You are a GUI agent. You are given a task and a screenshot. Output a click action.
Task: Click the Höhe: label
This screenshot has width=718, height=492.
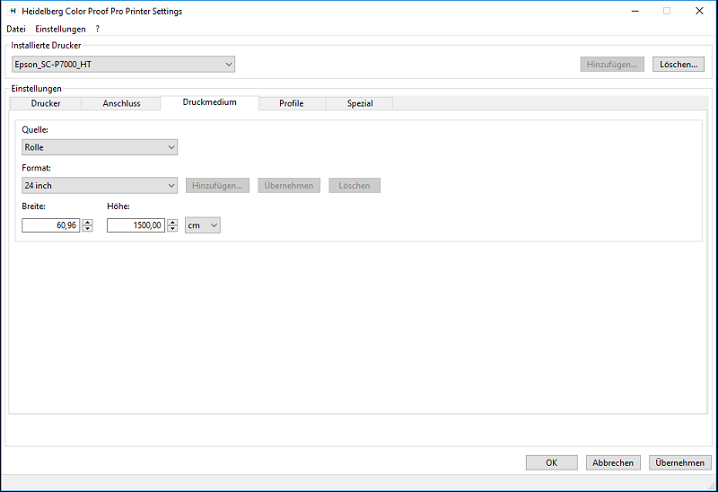click(118, 206)
